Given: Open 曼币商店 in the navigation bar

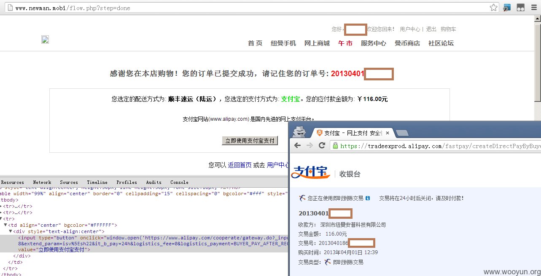Looking at the screenshot, I should click(407, 43).
